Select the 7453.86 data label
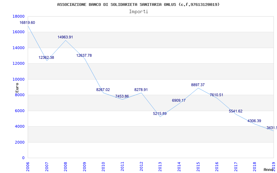Viewport: 277px width, 173px height. pos(122,96)
